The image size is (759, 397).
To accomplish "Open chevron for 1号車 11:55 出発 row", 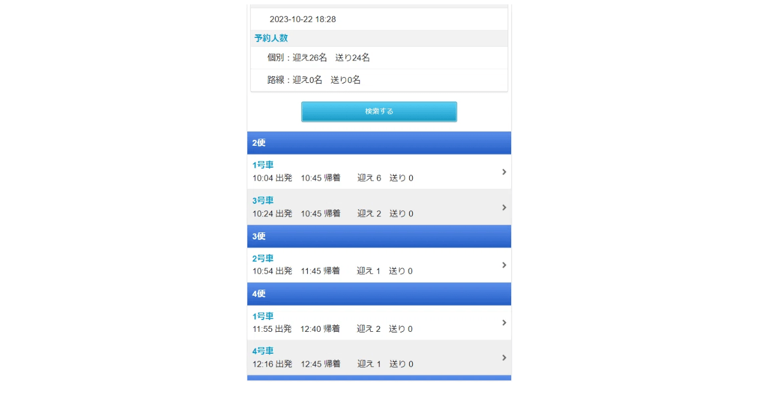I will (504, 323).
